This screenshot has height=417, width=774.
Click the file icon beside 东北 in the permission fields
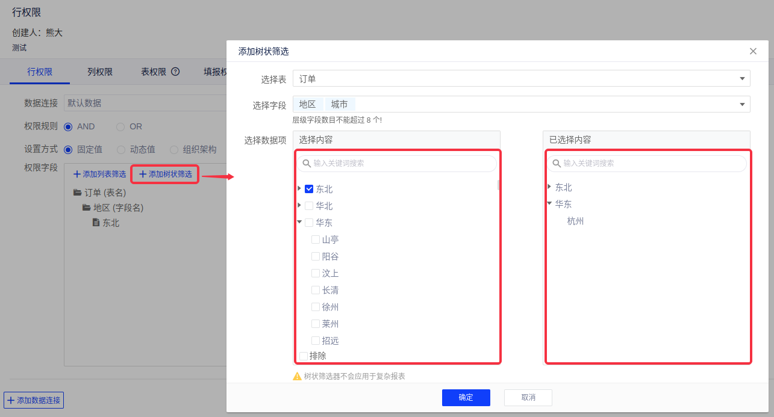click(96, 223)
